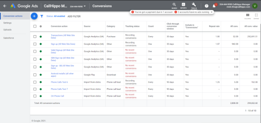The width and height of the screenshot is (261, 123).
Task: Sort by Count column header
Action: 151,26
